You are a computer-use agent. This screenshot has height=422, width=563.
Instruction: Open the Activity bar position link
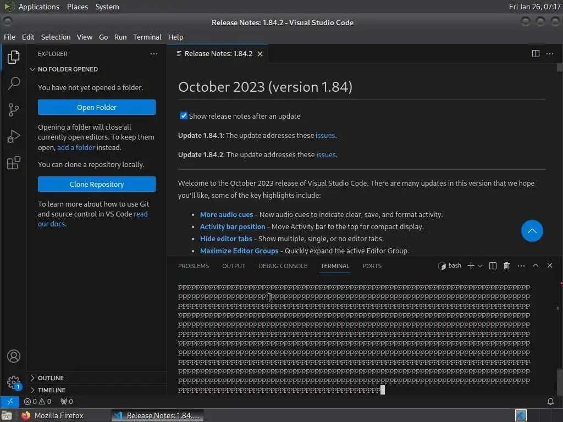(x=233, y=227)
